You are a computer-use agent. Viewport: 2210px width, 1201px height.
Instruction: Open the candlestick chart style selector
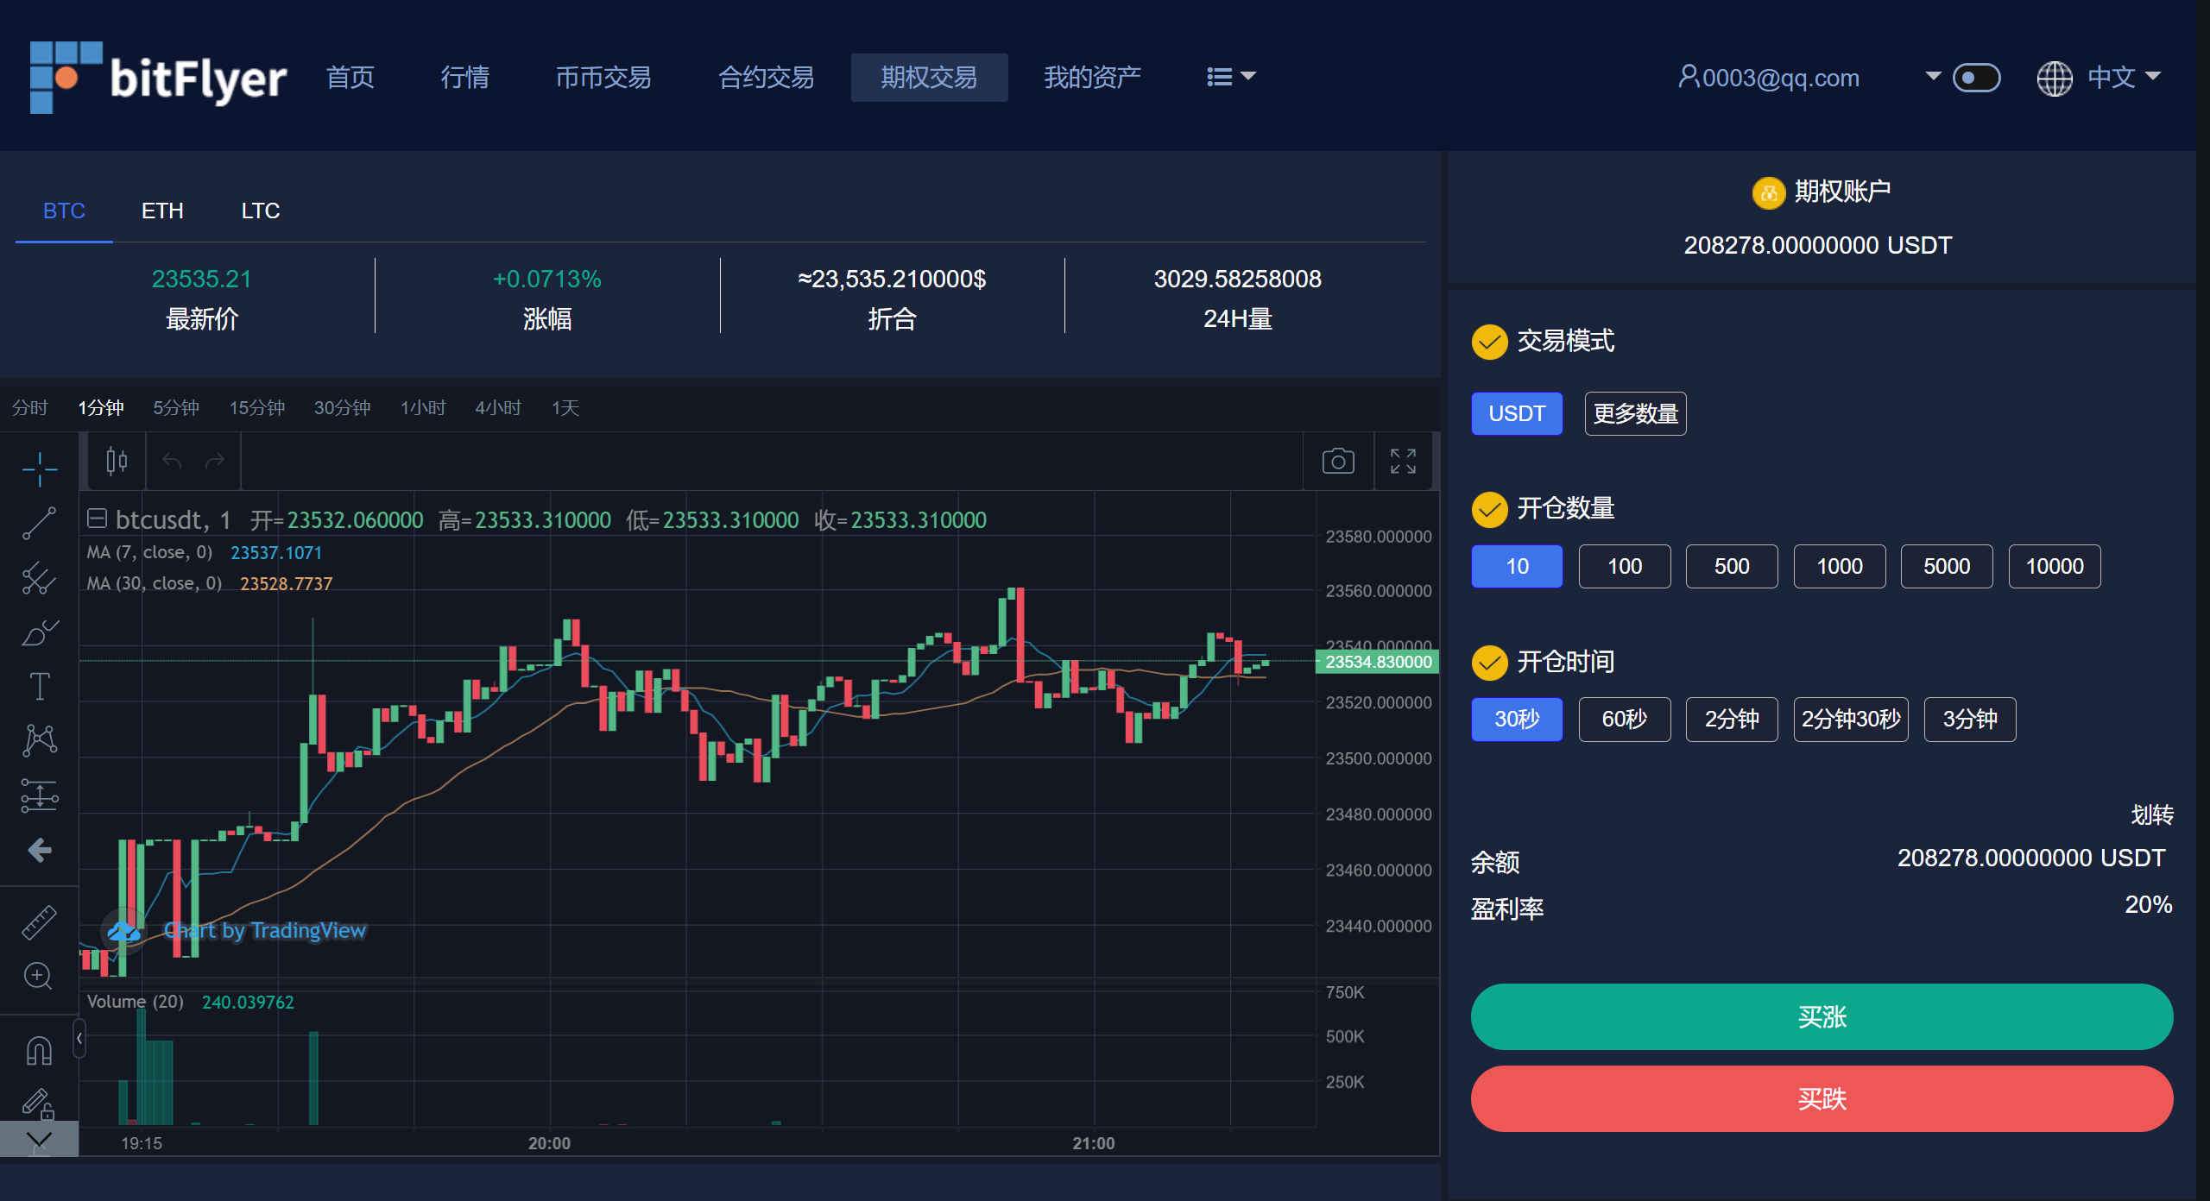pos(117,462)
